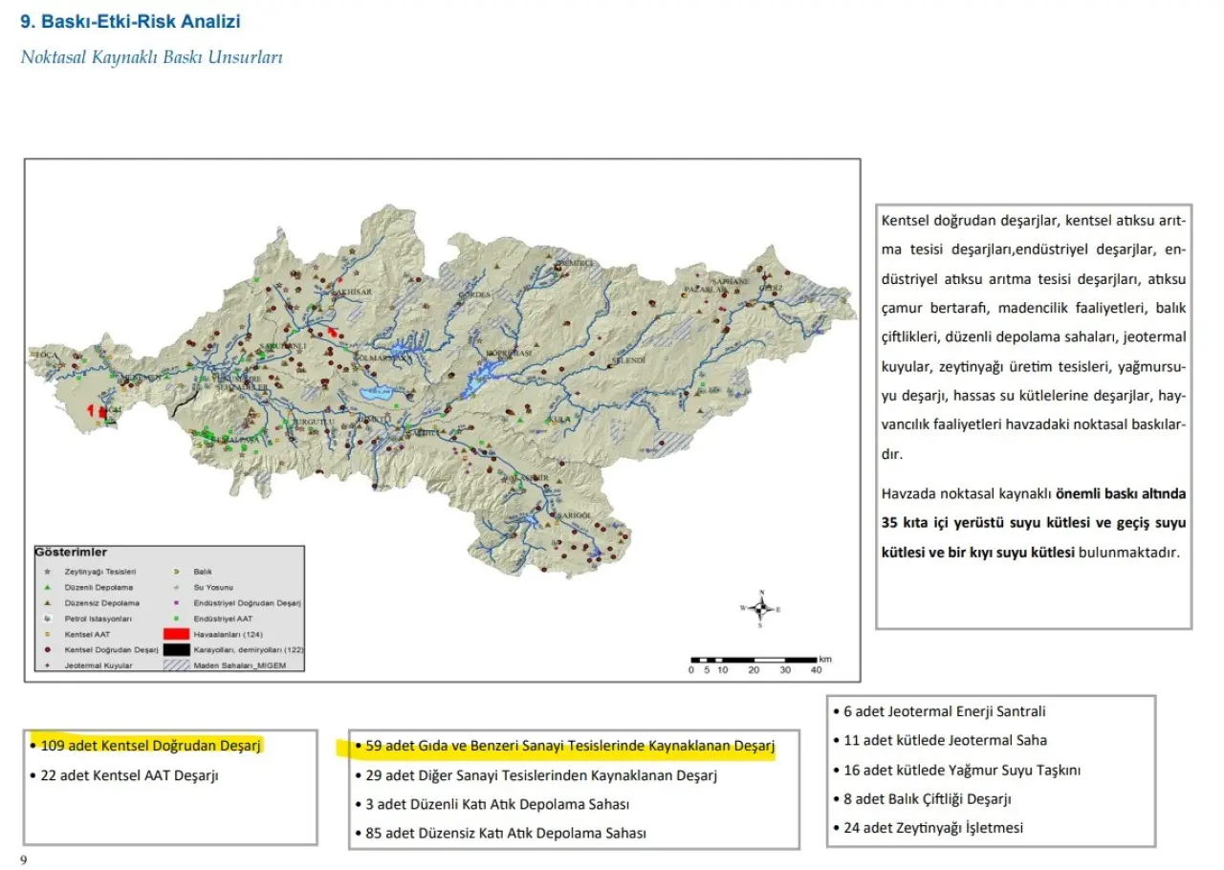Click the compass rose on the map

tap(761, 608)
